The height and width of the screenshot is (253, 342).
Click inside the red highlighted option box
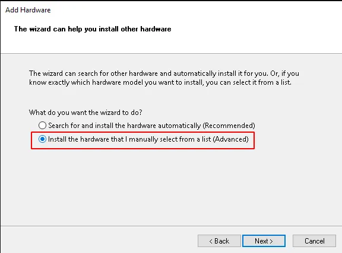pos(143,140)
